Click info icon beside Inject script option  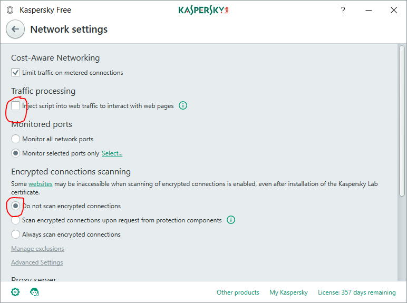pyautogui.click(x=183, y=106)
